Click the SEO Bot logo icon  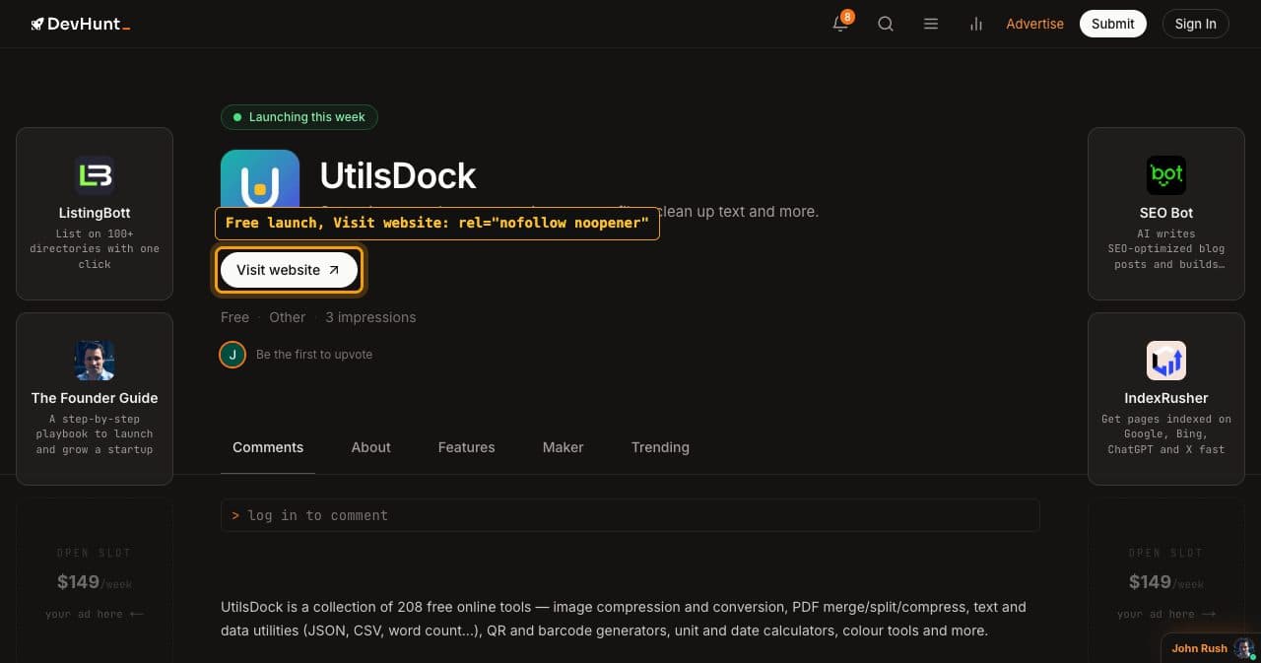coord(1166,175)
